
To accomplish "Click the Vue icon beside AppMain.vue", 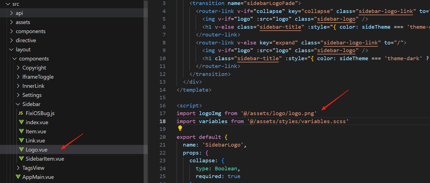I will tap(18, 177).
